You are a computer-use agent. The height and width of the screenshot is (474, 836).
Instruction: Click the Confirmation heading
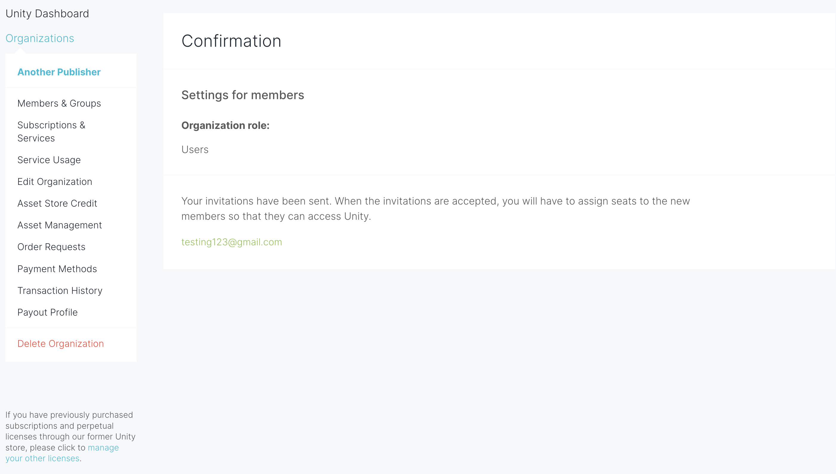pos(231,41)
